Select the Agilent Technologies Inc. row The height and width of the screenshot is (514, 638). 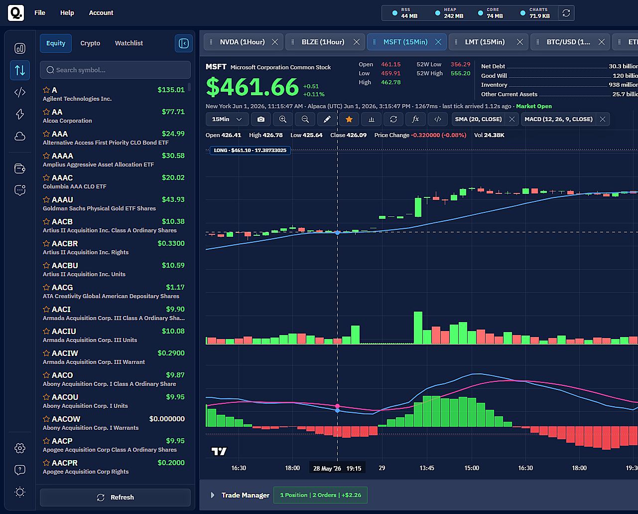coord(114,94)
